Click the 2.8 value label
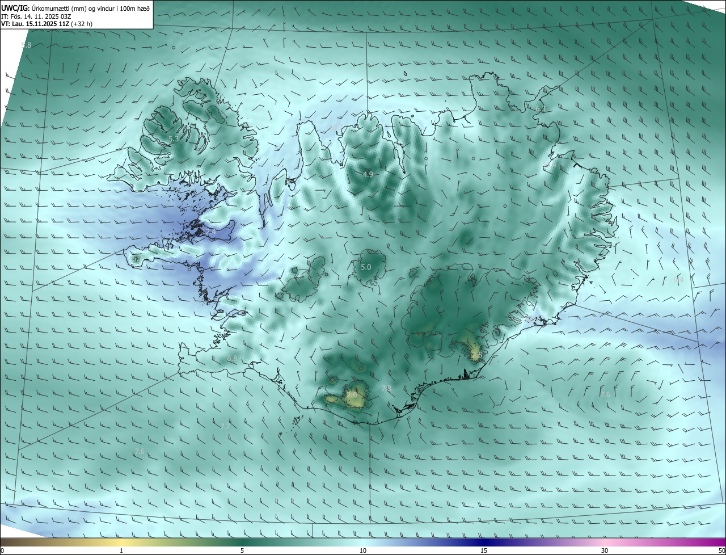Screen dimensions: 726x555 coord(476,355)
